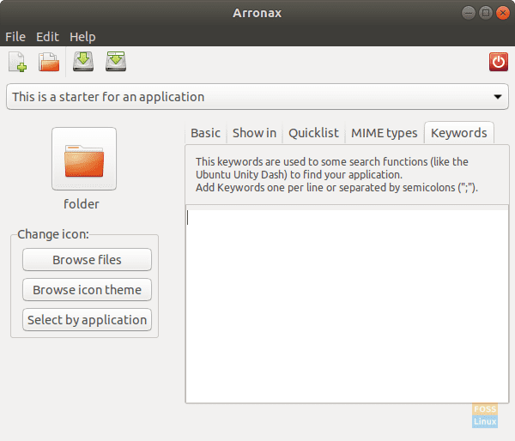Image resolution: width=515 pixels, height=441 pixels.
Task: Open the starter type dropdown
Action: coord(257,96)
